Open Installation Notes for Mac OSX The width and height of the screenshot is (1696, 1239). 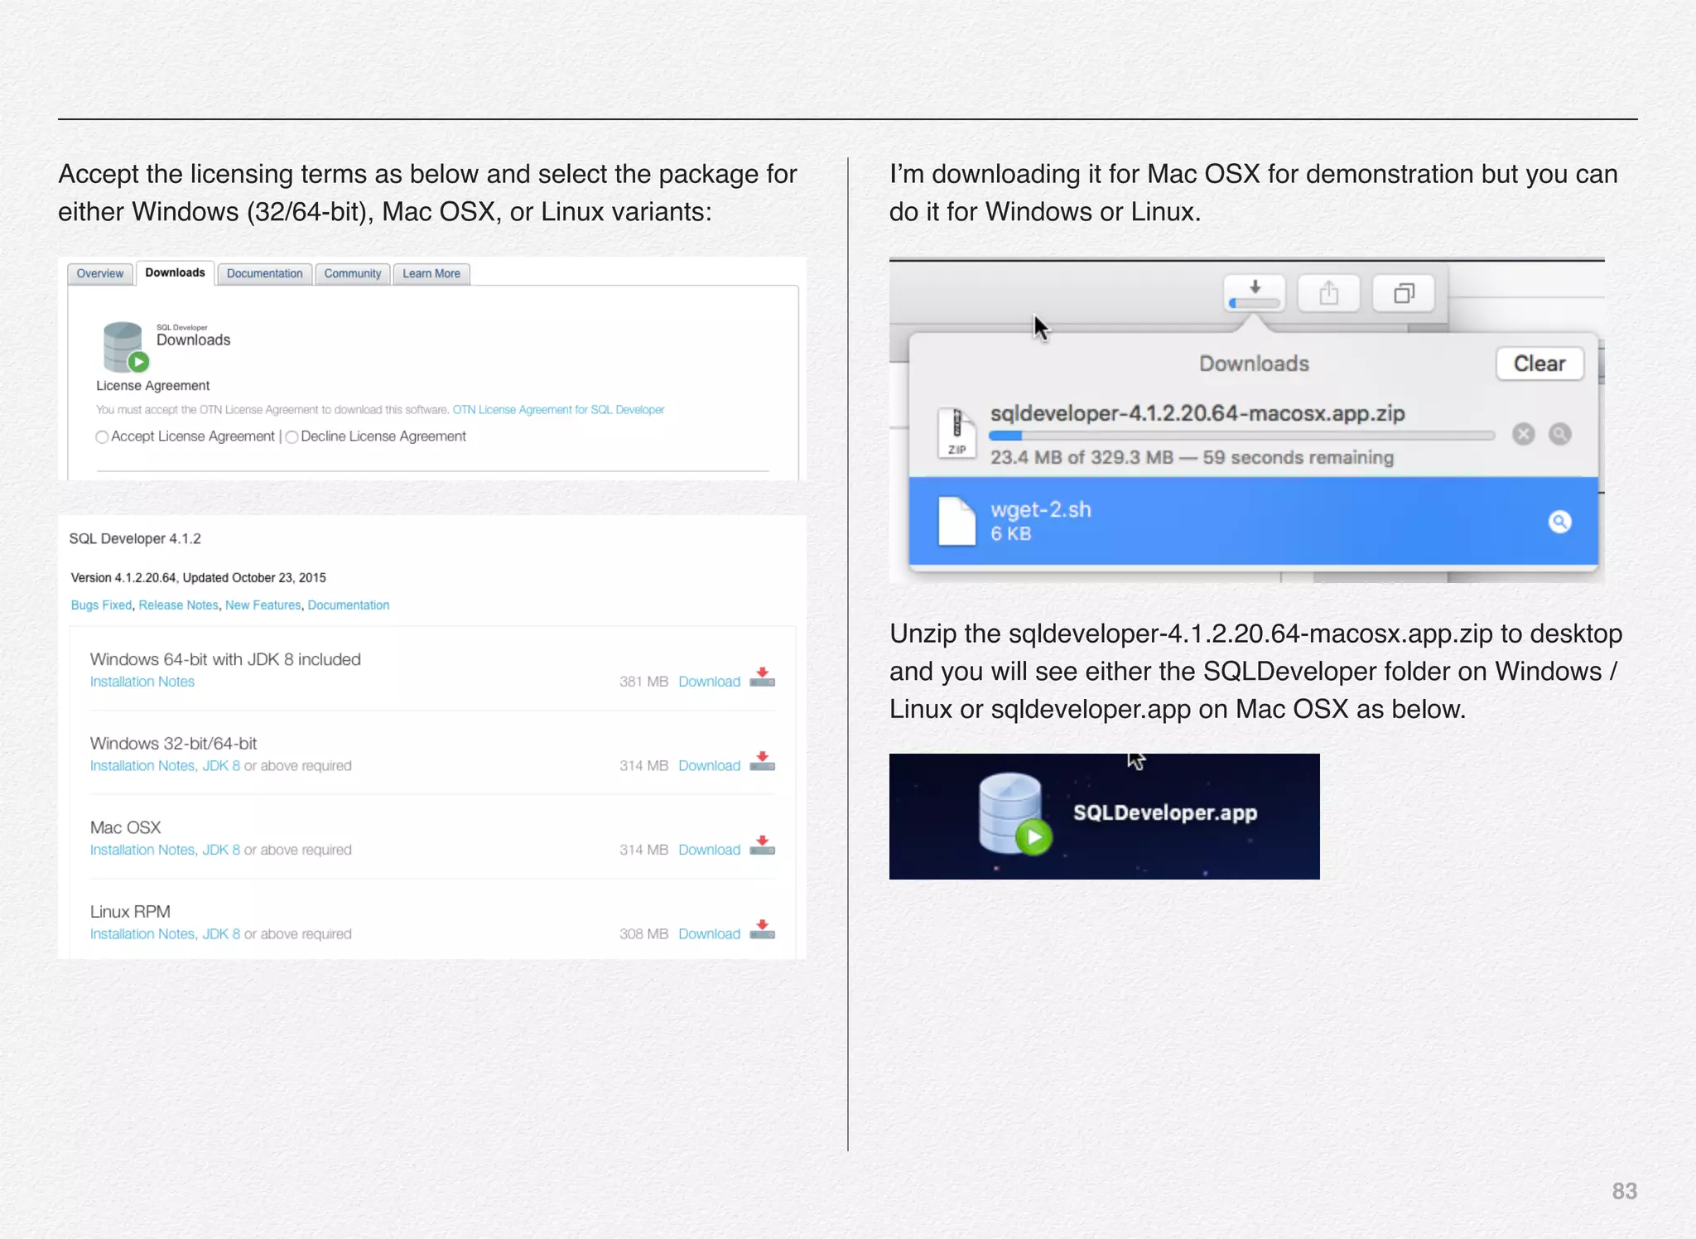pyautogui.click(x=142, y=850)
